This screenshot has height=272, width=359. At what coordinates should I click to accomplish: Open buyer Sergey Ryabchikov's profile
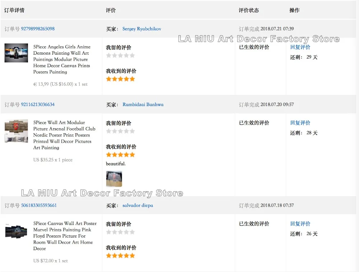141,29
